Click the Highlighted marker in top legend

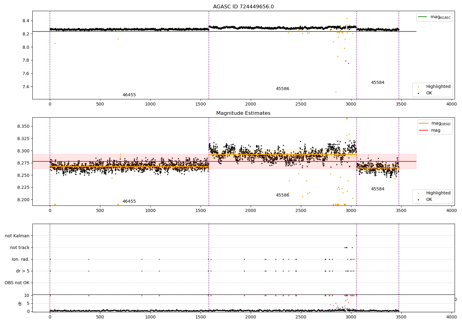point(418,87)
